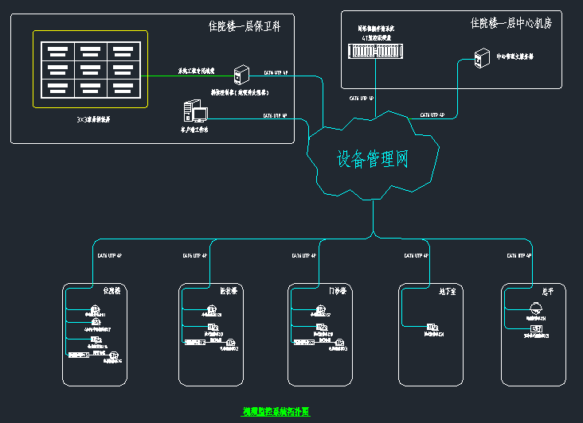This screenshot has width=583, height=423.
Task: Select the CAT6 UTP 4P label above 住院楼
Action: 109,256
